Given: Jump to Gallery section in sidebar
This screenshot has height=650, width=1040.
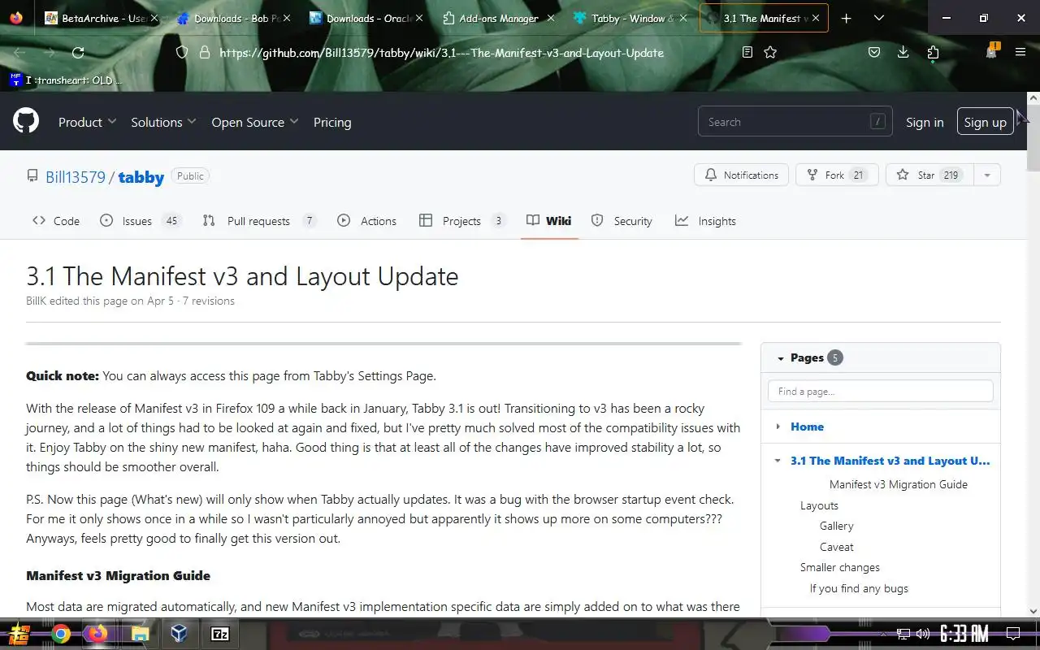Looking at the screenshot, I should 837,526.
